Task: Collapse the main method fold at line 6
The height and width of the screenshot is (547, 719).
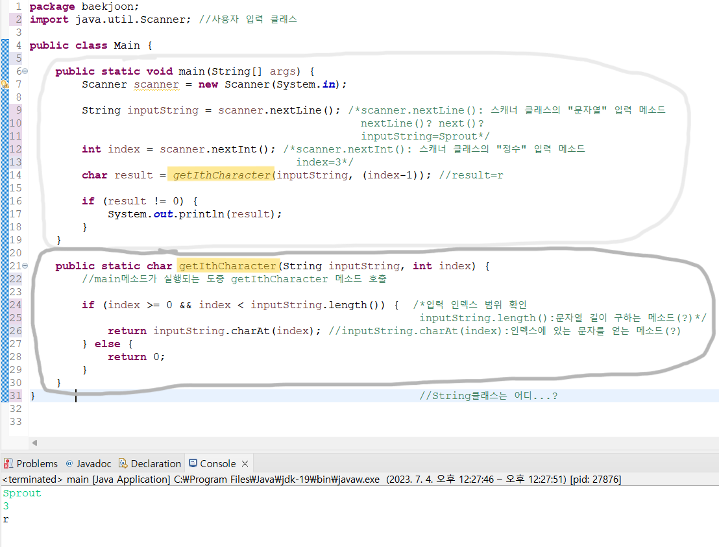Action: tap(25, 71)
